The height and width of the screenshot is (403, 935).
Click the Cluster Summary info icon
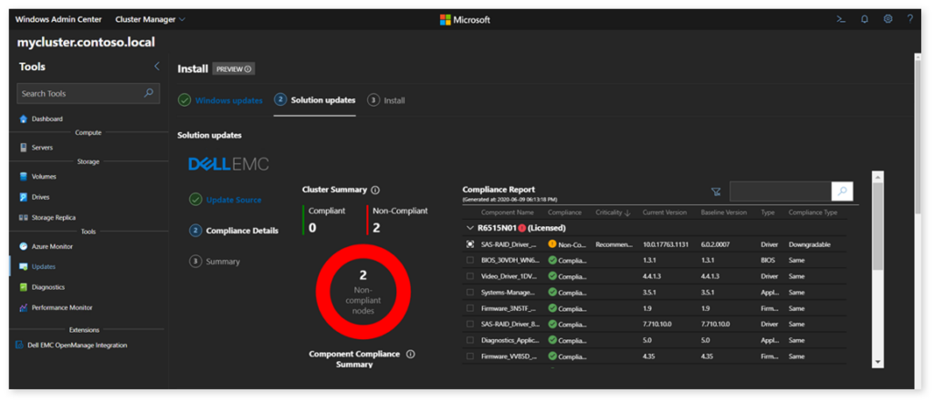tap(375, 190)
